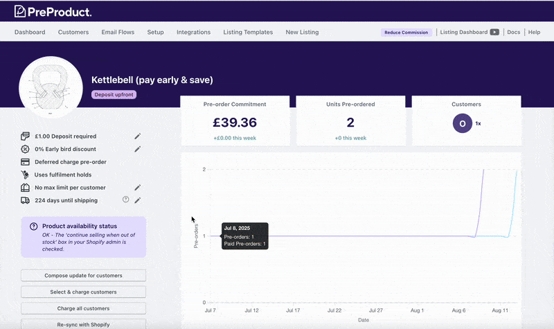This screenshot has width=554, height=329.
Task: Create a New Listing
Action: pyautogui.click(x=302, y=32)
